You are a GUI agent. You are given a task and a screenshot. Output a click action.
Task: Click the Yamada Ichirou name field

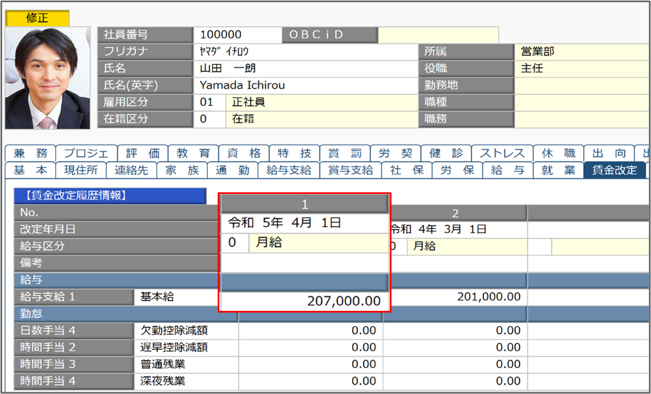coord(305,85)
